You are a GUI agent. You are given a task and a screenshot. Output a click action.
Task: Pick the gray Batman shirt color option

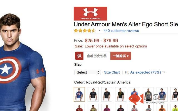[x=148, y=94]
